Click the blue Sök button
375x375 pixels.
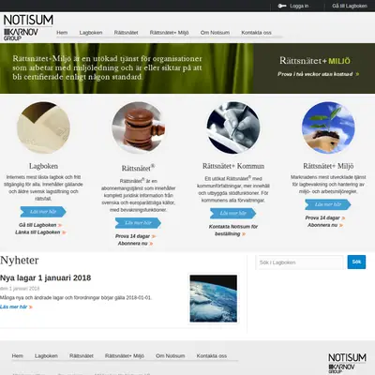coord(356,262)
